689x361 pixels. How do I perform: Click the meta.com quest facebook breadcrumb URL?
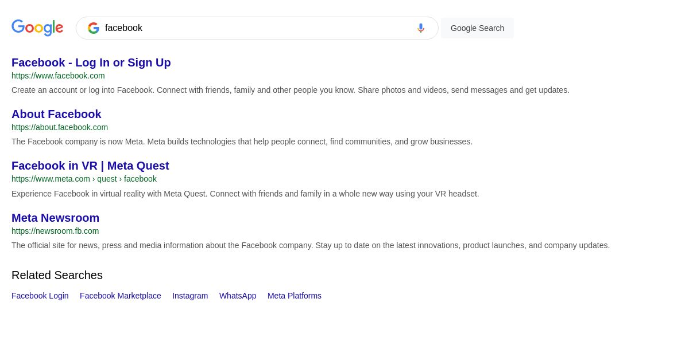84,179
